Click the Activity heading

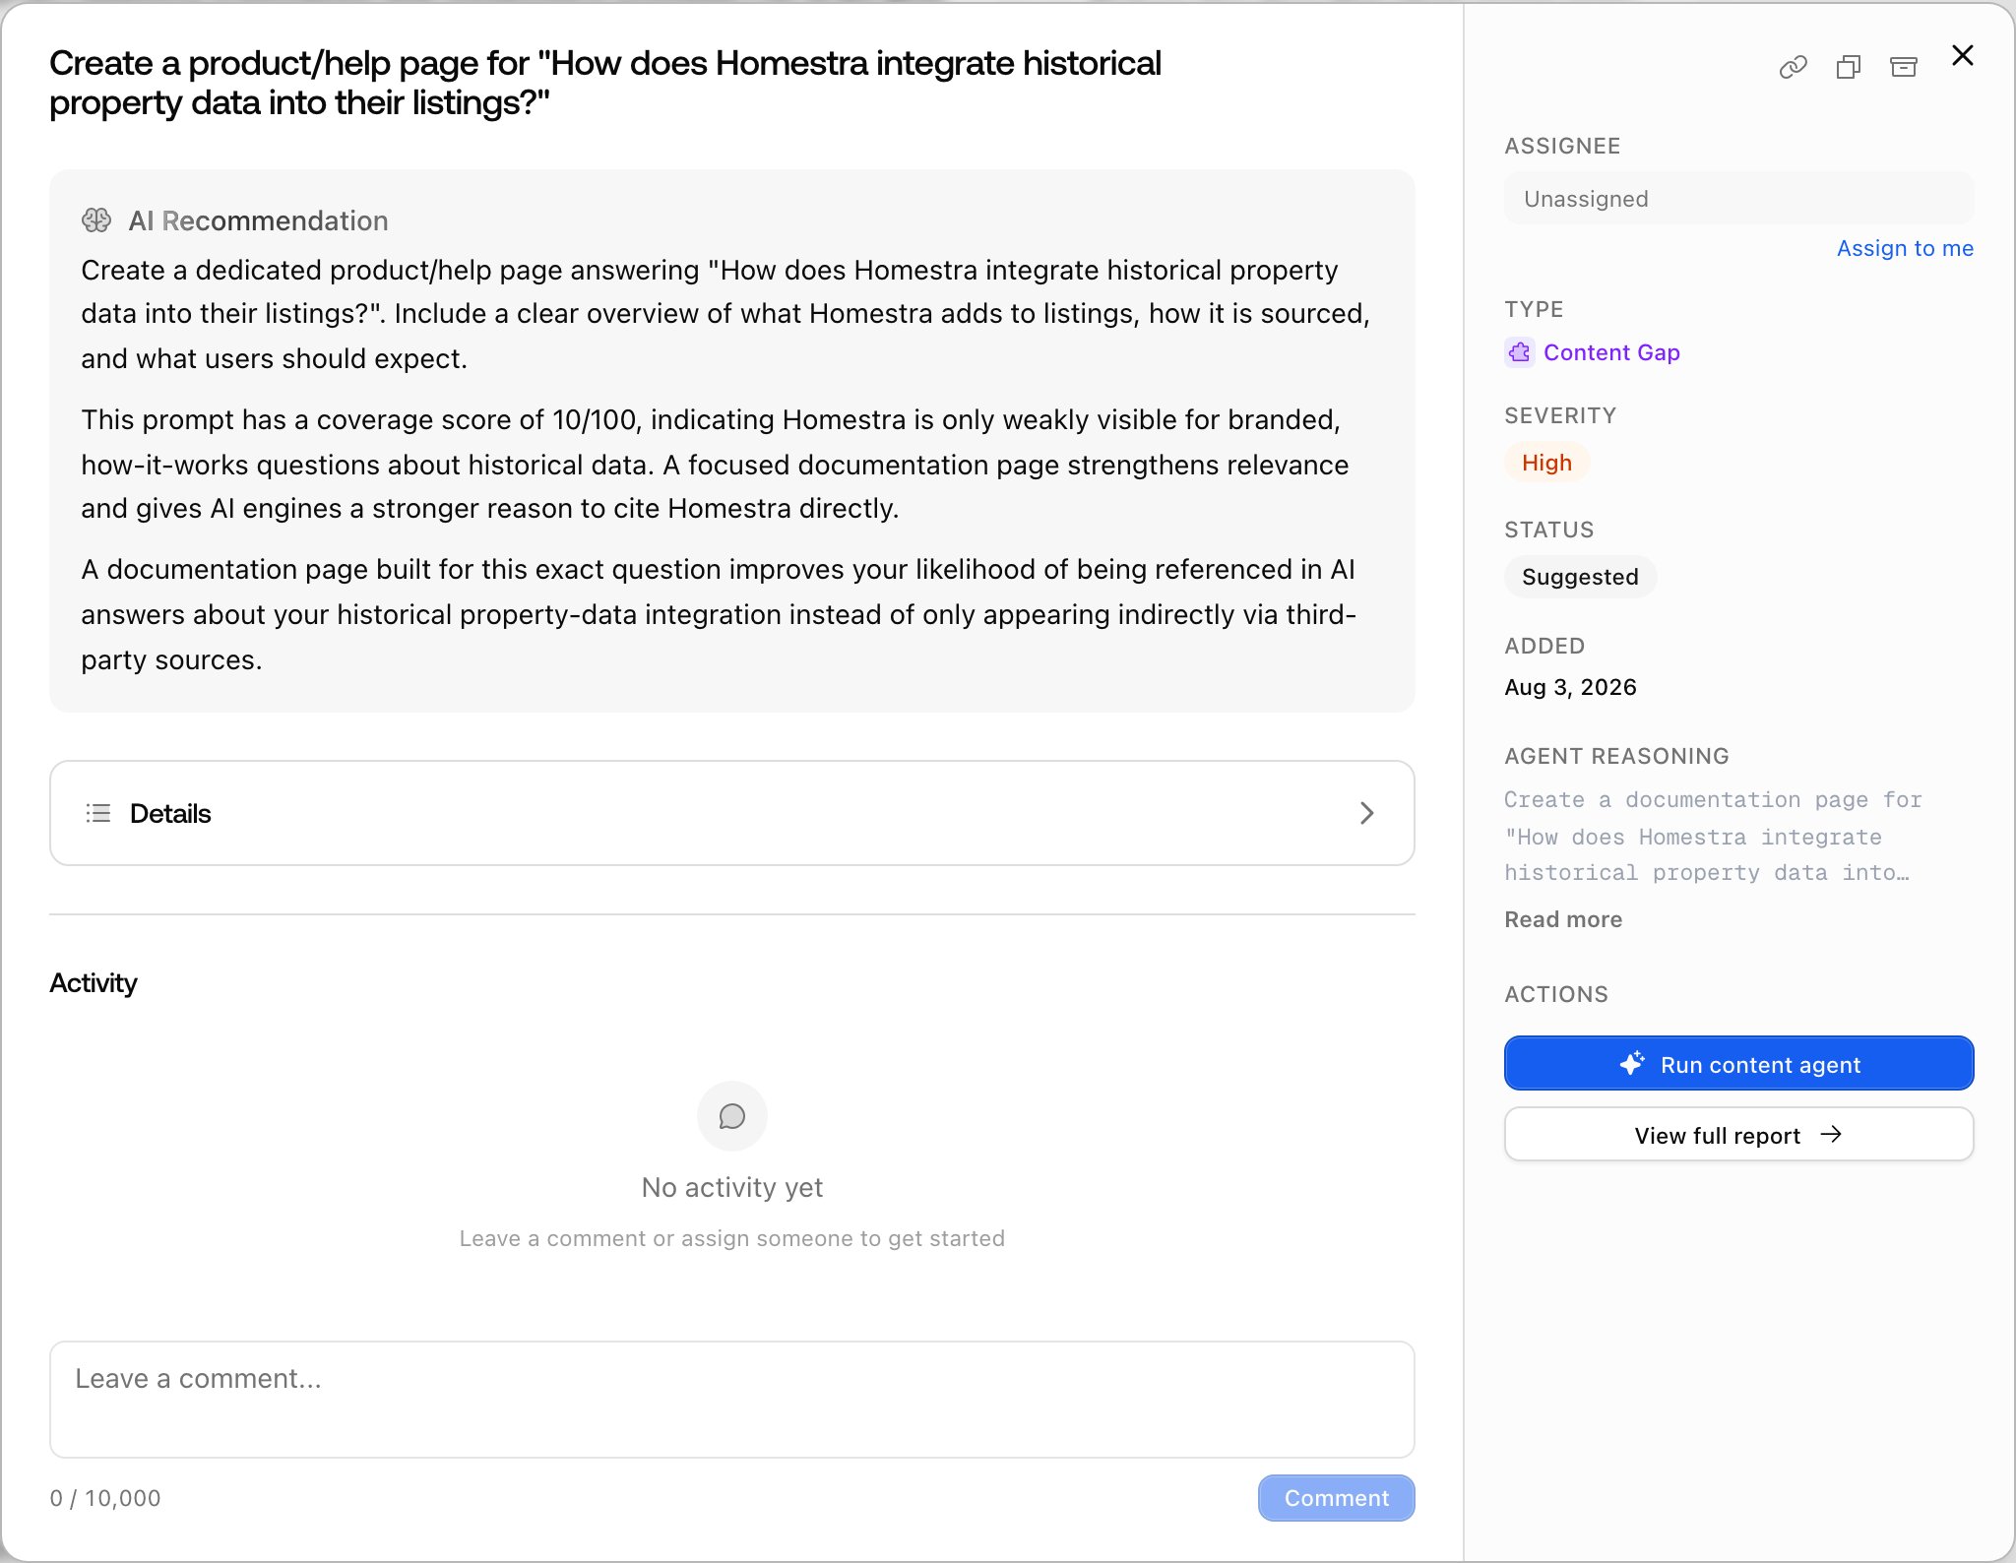[94, 982]
